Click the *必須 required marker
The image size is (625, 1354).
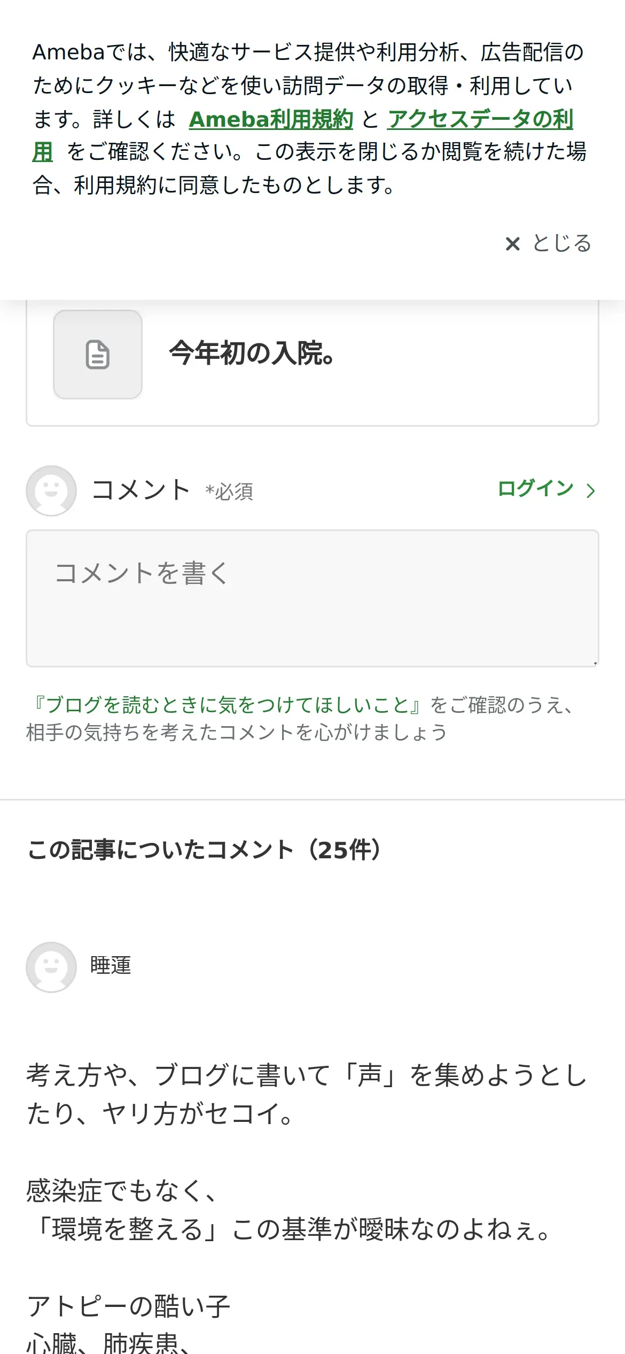[x=229, y=491]
